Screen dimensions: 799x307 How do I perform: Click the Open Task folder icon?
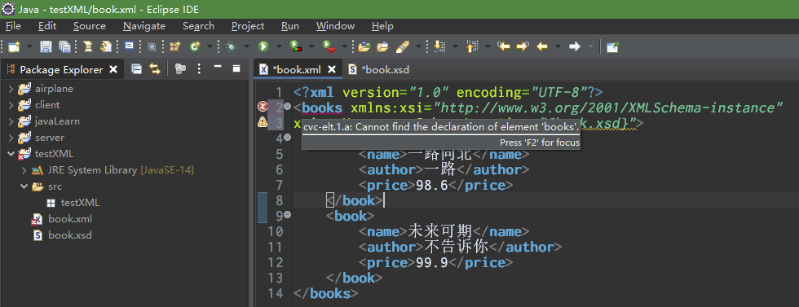click(382, 47)
